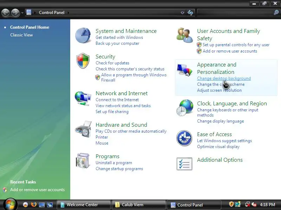The width and height of the screenshot is (281, 210).
Task: Click Let Windows suggest settings
Action: click(x=224, y=141)
